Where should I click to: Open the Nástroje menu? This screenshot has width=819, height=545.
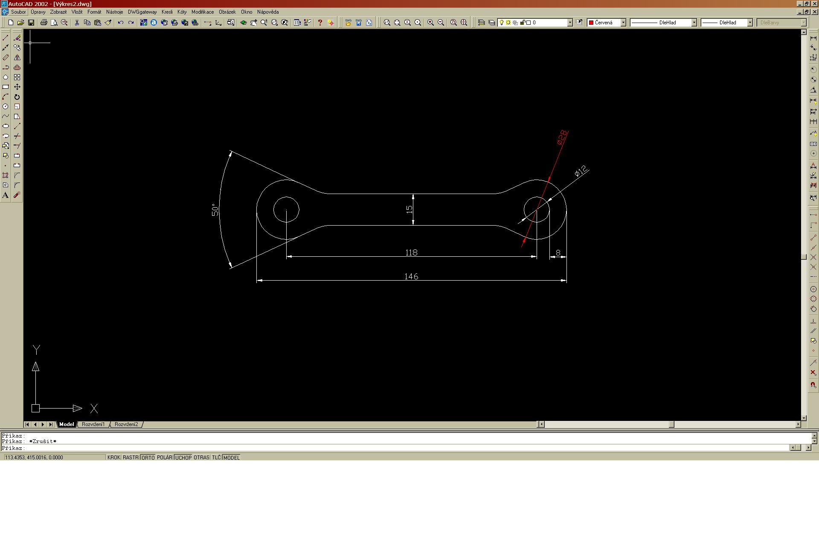pos(115,12)
